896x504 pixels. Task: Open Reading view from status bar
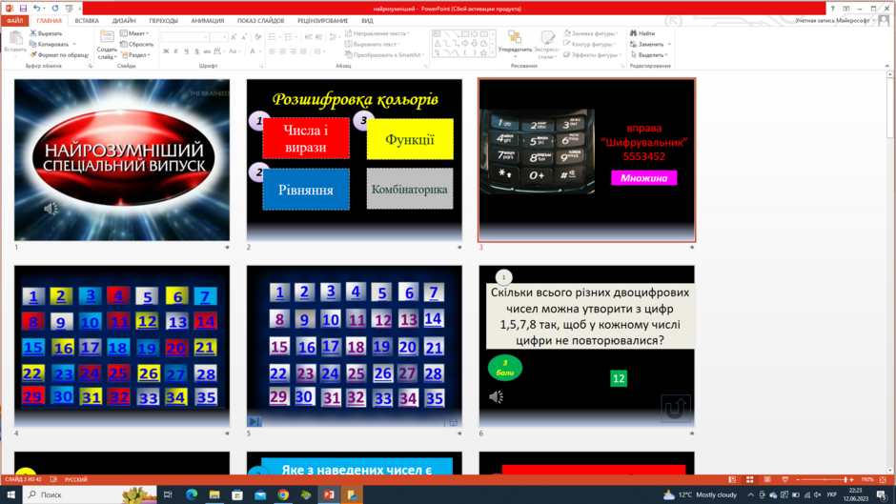click(767, 479)
